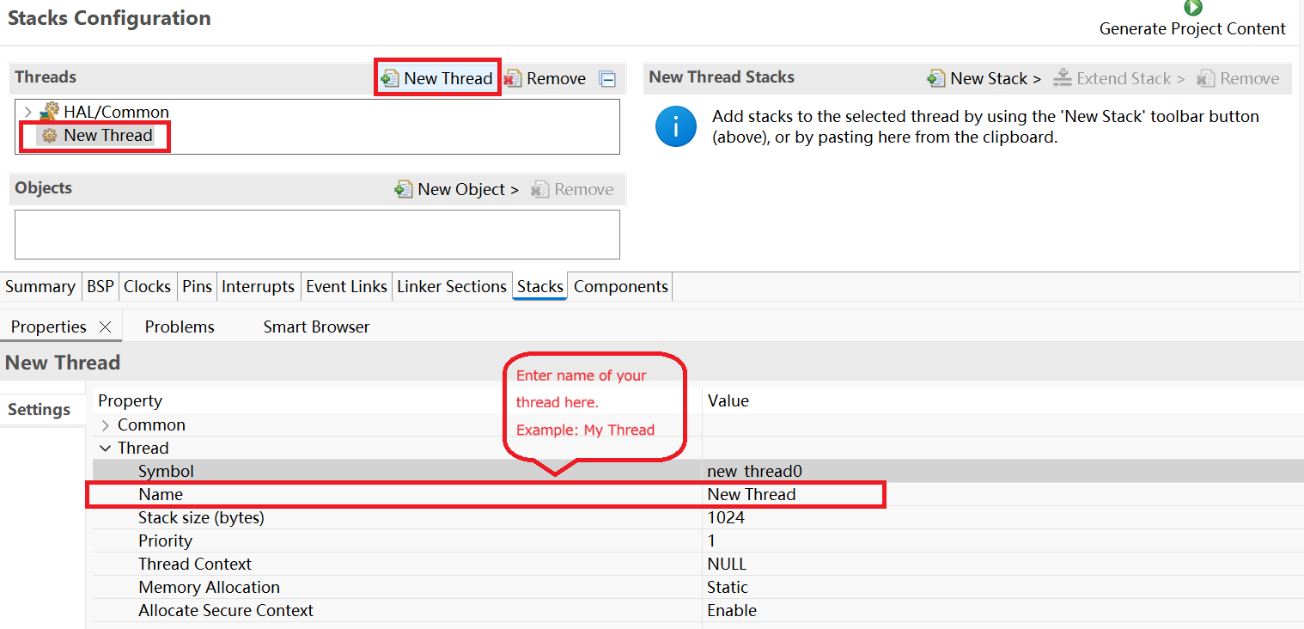Click the New Object plus icon
Viewport: 1304px width, 629px height.
point(403,189)
